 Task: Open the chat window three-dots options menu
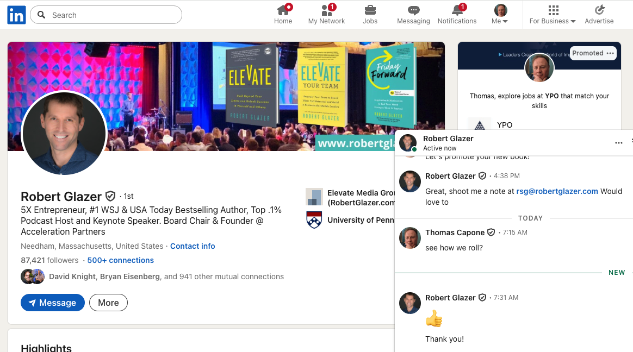(x=618, y=143)
